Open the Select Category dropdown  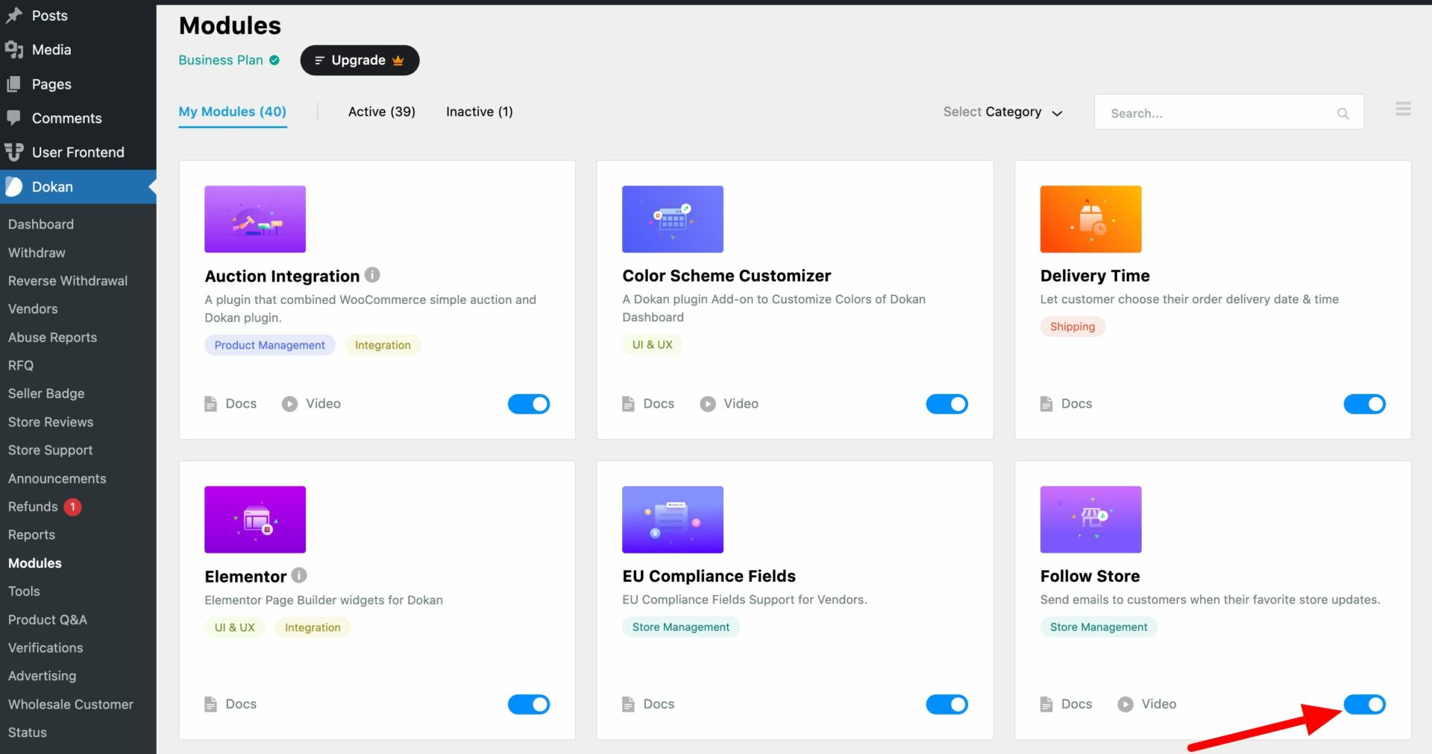(1002, 112)
